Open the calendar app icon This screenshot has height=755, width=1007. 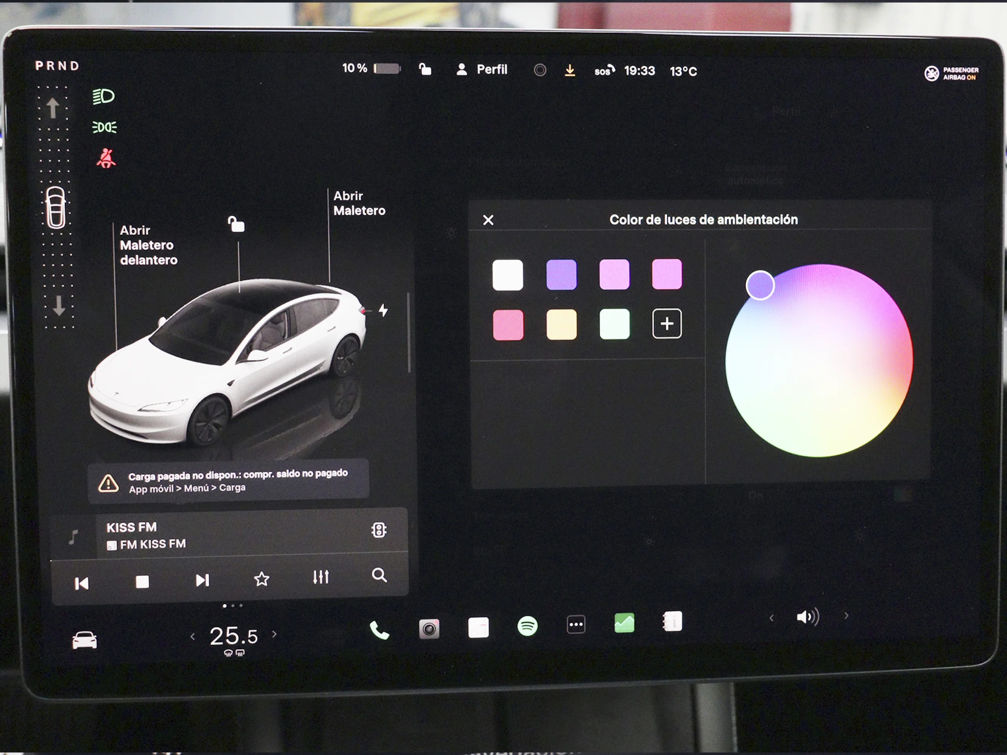pyautogui.click(x=479, y=628)
